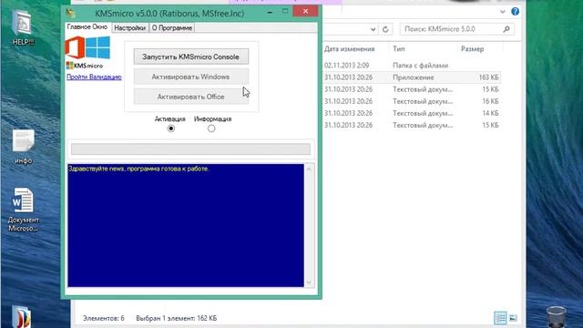Open the О Программе tab
The height and width of the screenshot is (328, 583).
click(172, 28)
